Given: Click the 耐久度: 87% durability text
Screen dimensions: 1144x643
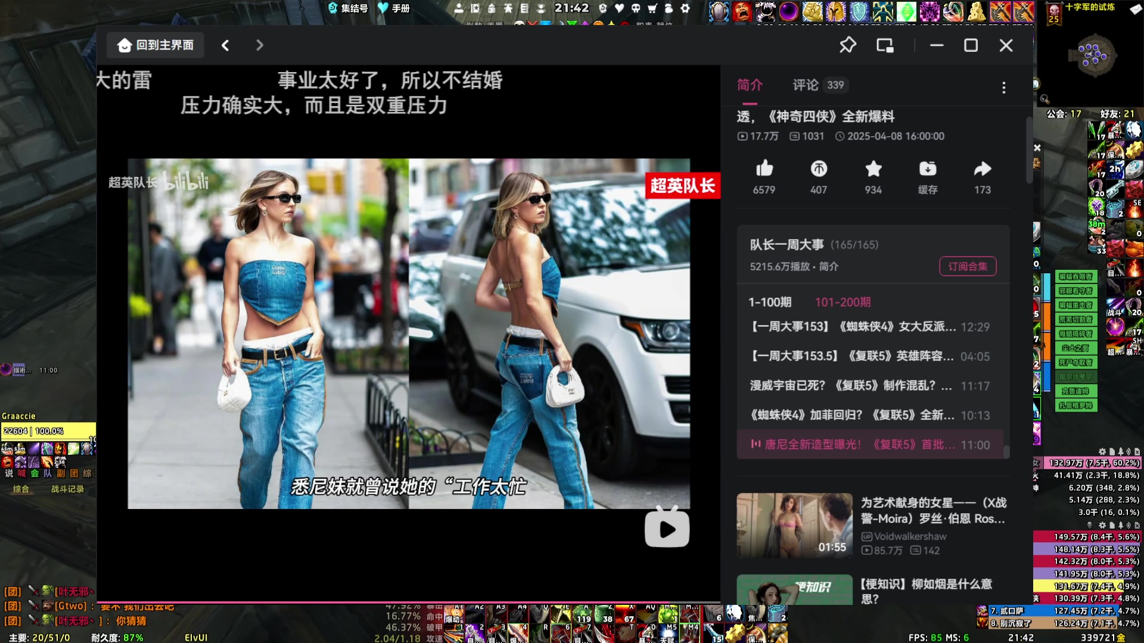Looking at the screenshot, I should 117,638.
